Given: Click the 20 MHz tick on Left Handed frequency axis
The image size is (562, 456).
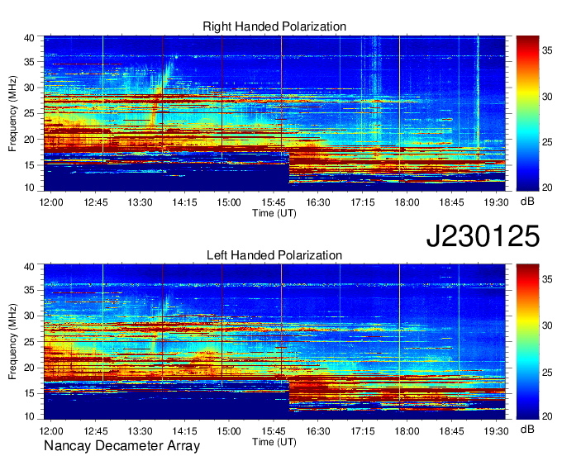Looking at the screenshot, I should (29, 368).
